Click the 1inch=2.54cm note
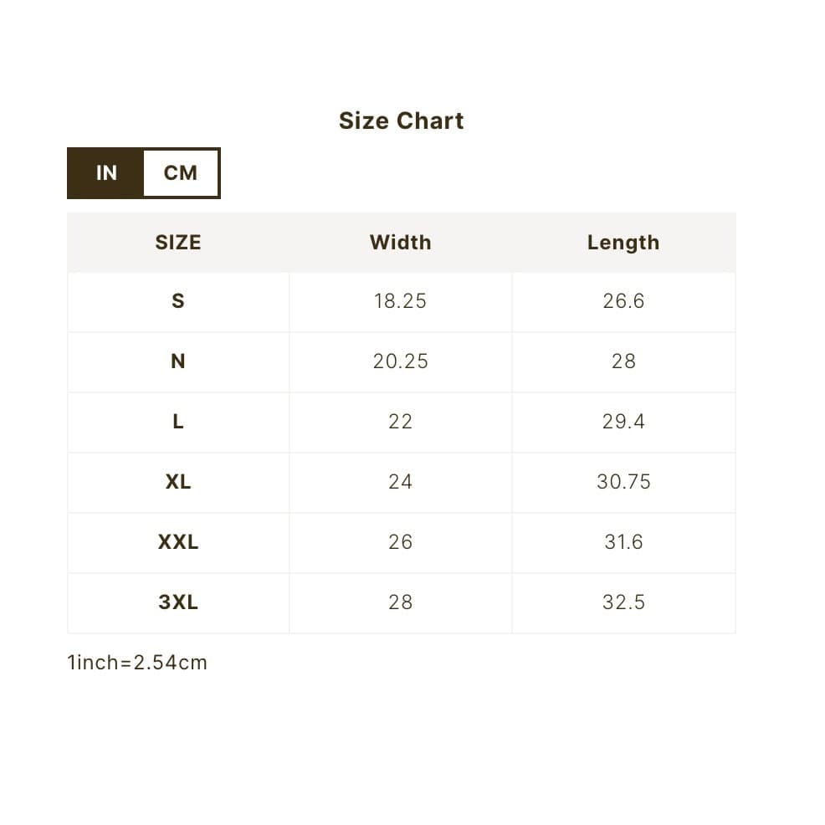 [137, 663]
